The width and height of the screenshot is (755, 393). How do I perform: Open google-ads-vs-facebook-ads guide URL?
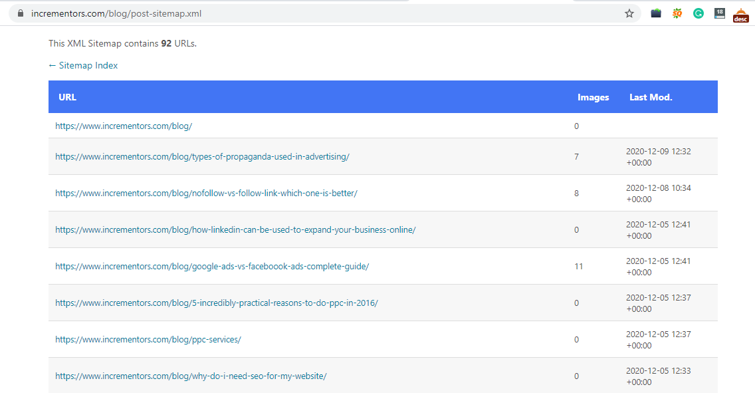click(212, 267)
